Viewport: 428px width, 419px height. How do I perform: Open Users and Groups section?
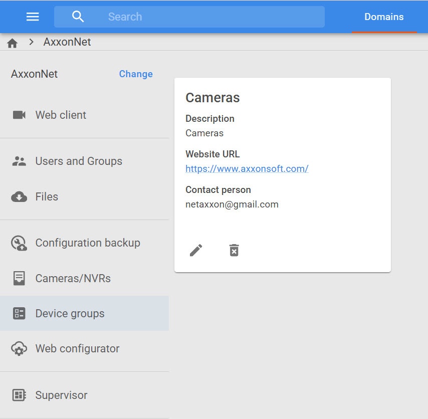click(x=79, y=161)
